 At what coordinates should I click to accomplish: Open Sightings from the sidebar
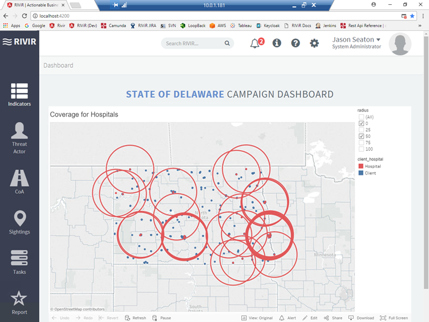click(x=20, y=222)
